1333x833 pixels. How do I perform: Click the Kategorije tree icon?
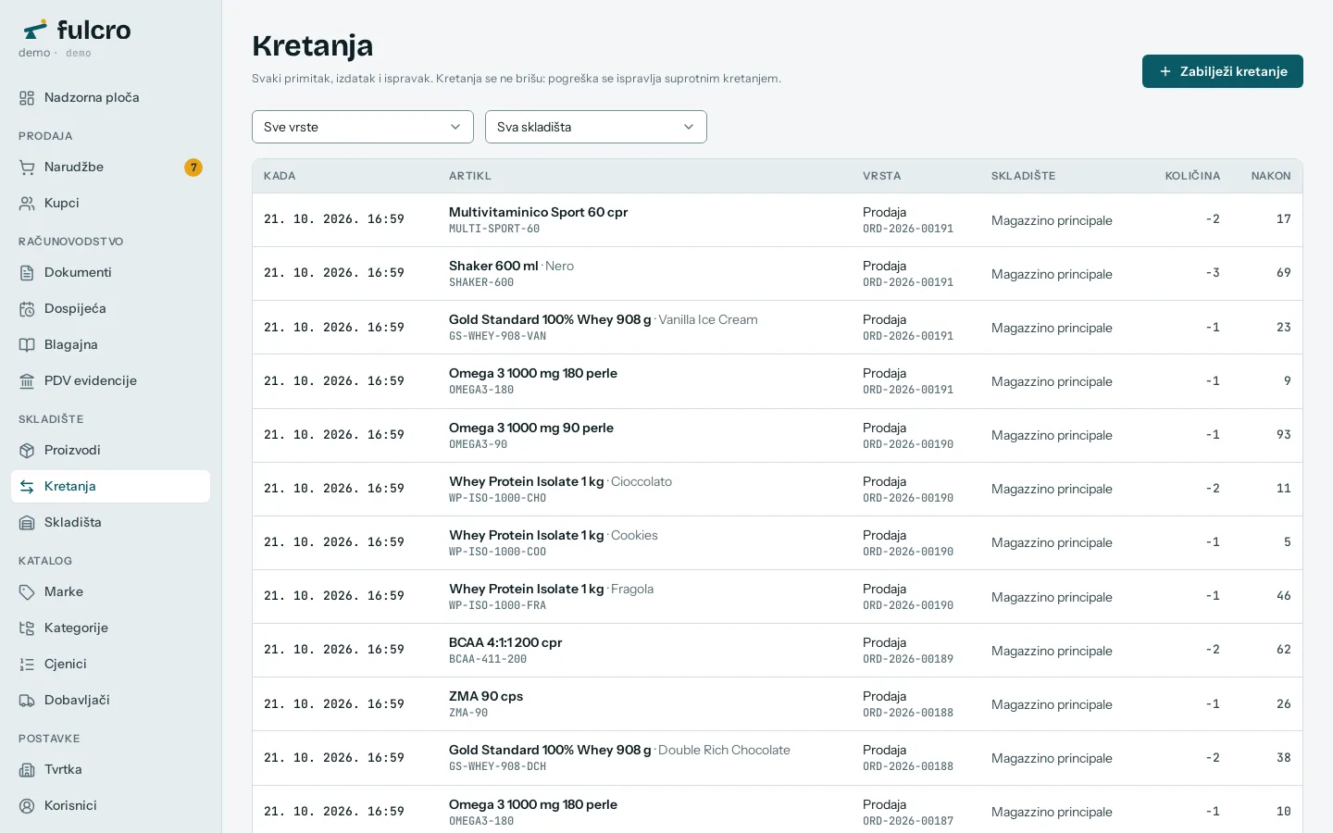click(27, 628)
